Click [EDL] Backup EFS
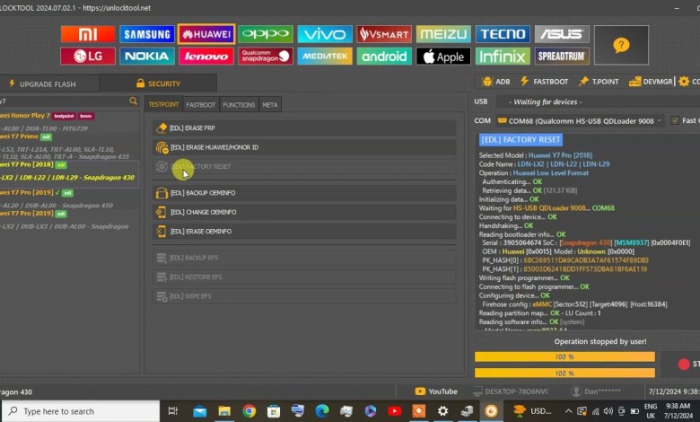This screenshot has height=422, width=700. point(304,258)
